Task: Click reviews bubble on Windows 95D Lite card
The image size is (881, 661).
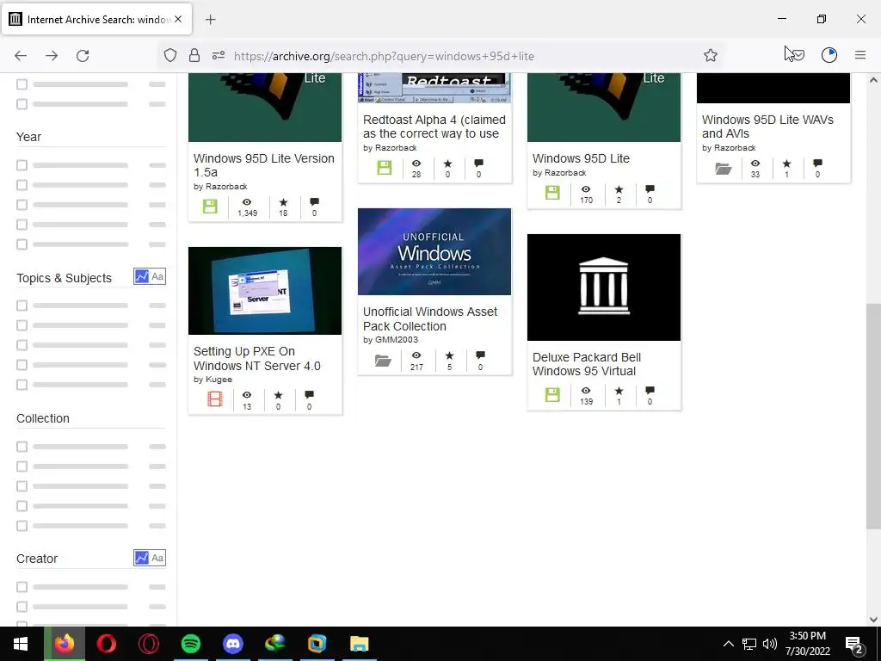Action: [650, 188]
